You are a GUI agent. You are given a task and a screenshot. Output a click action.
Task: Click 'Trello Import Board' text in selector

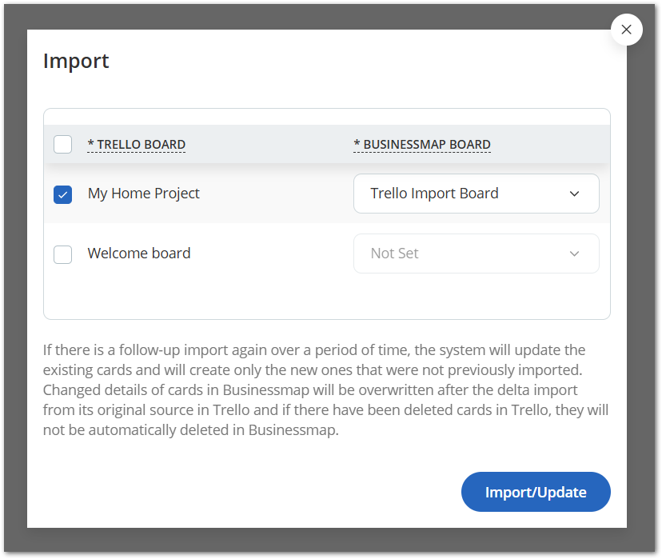pos(434,194)
